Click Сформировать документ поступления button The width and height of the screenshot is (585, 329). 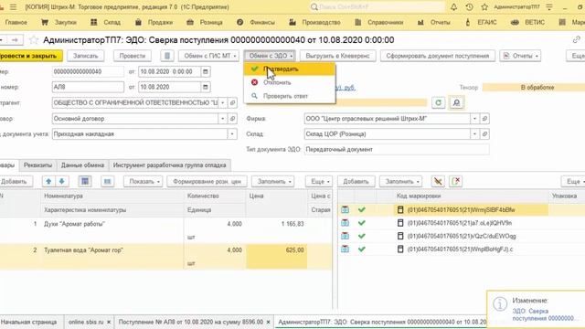438,56
